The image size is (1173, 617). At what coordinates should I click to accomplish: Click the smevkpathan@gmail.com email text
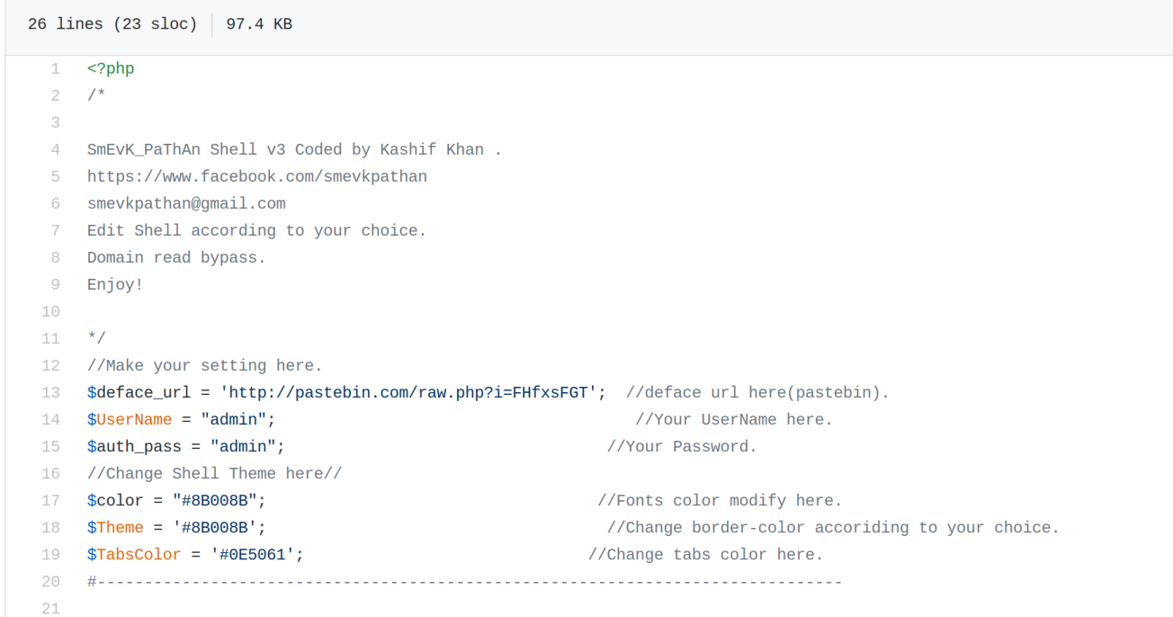186,204
